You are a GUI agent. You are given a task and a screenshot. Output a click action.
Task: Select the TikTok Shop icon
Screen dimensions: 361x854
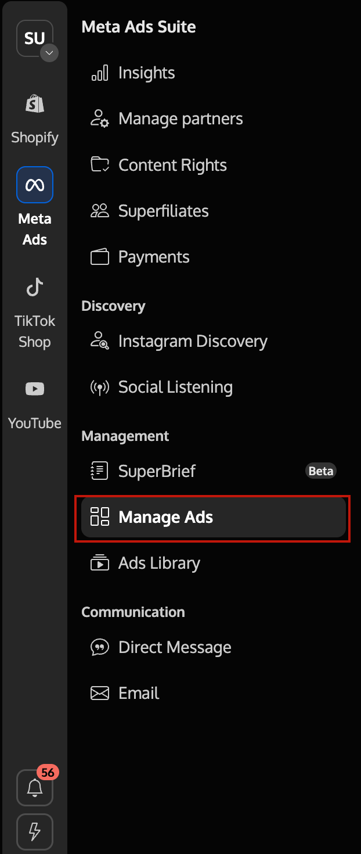coord(35,287)
